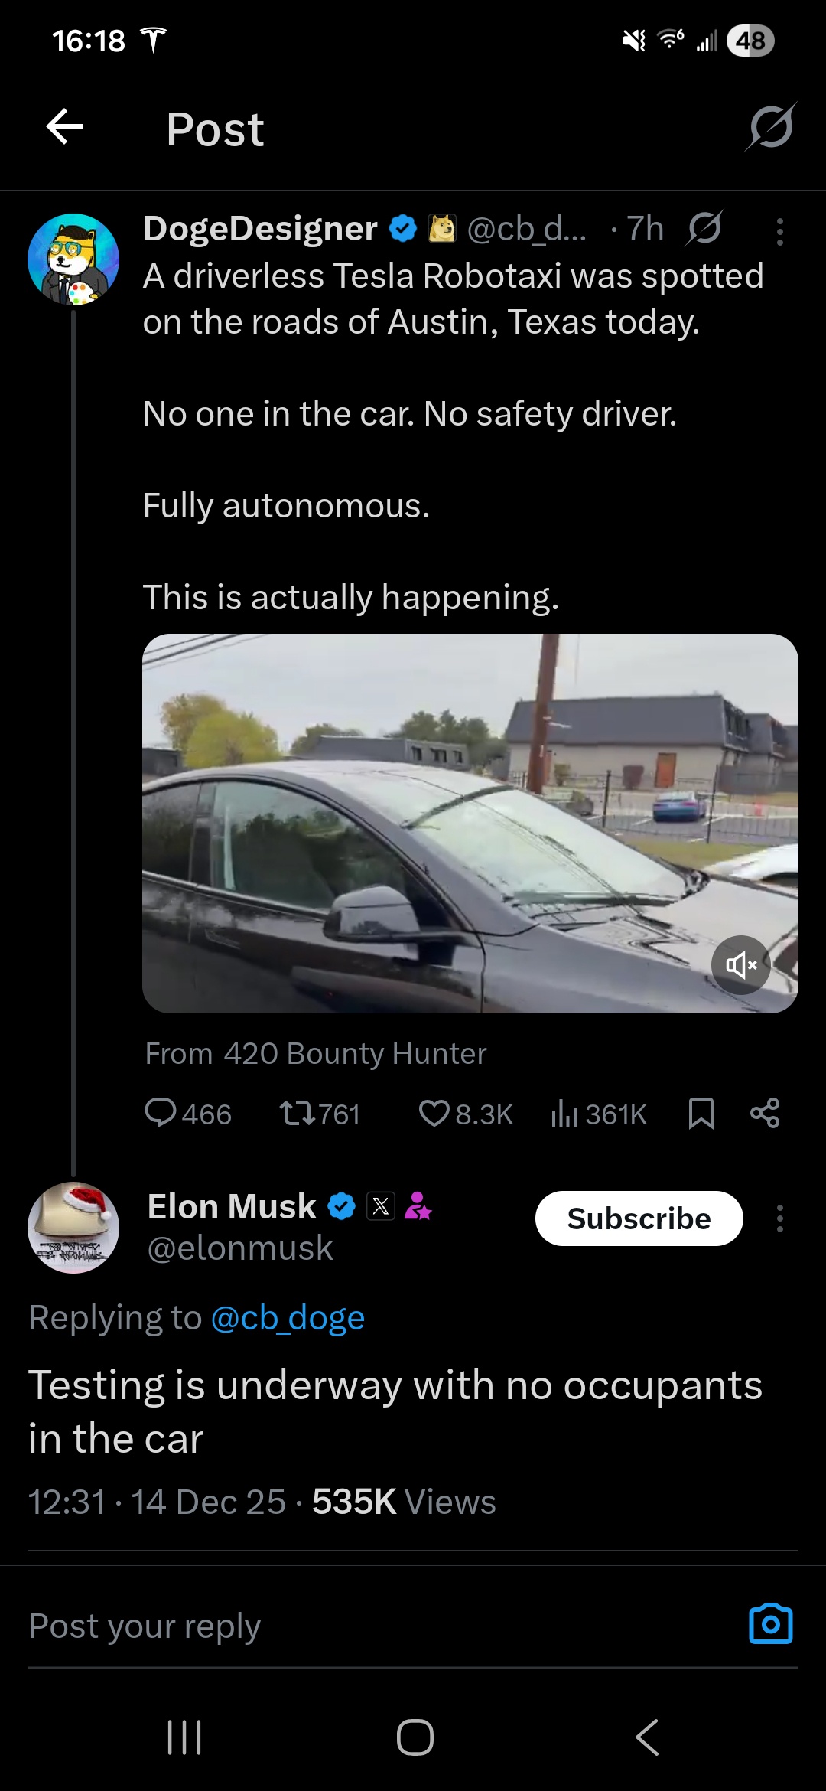The image size is (826, 1791).
Task: Open Elon Musk's profile picture
Action: click(73, 1227)
